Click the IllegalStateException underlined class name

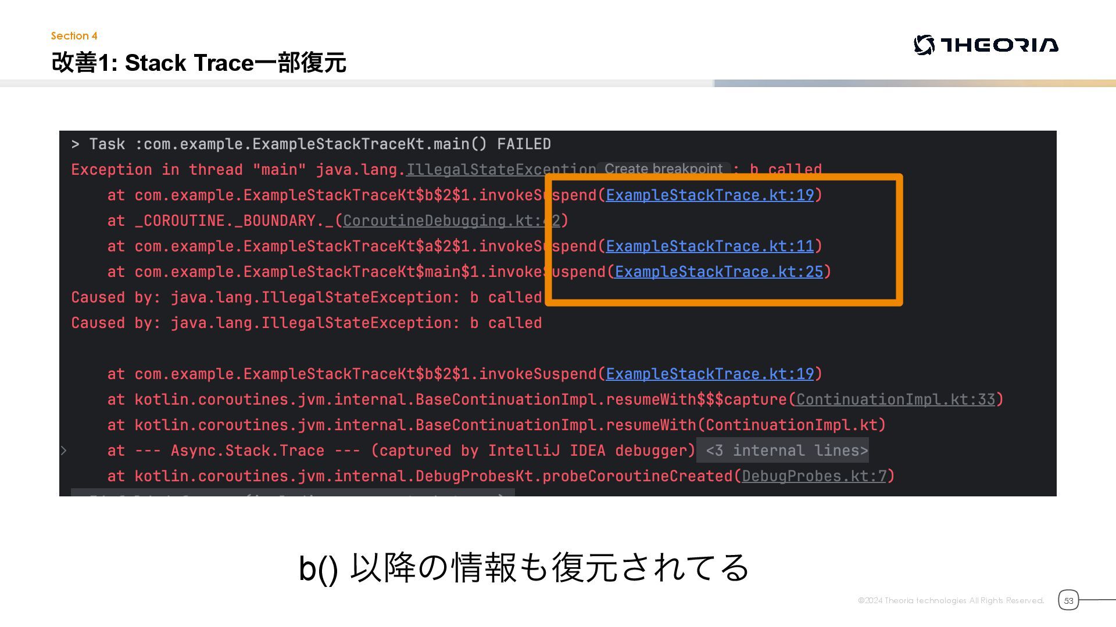click(500, 170)
